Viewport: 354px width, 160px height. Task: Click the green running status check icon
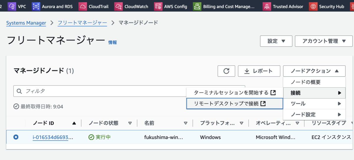coord(91,137)
